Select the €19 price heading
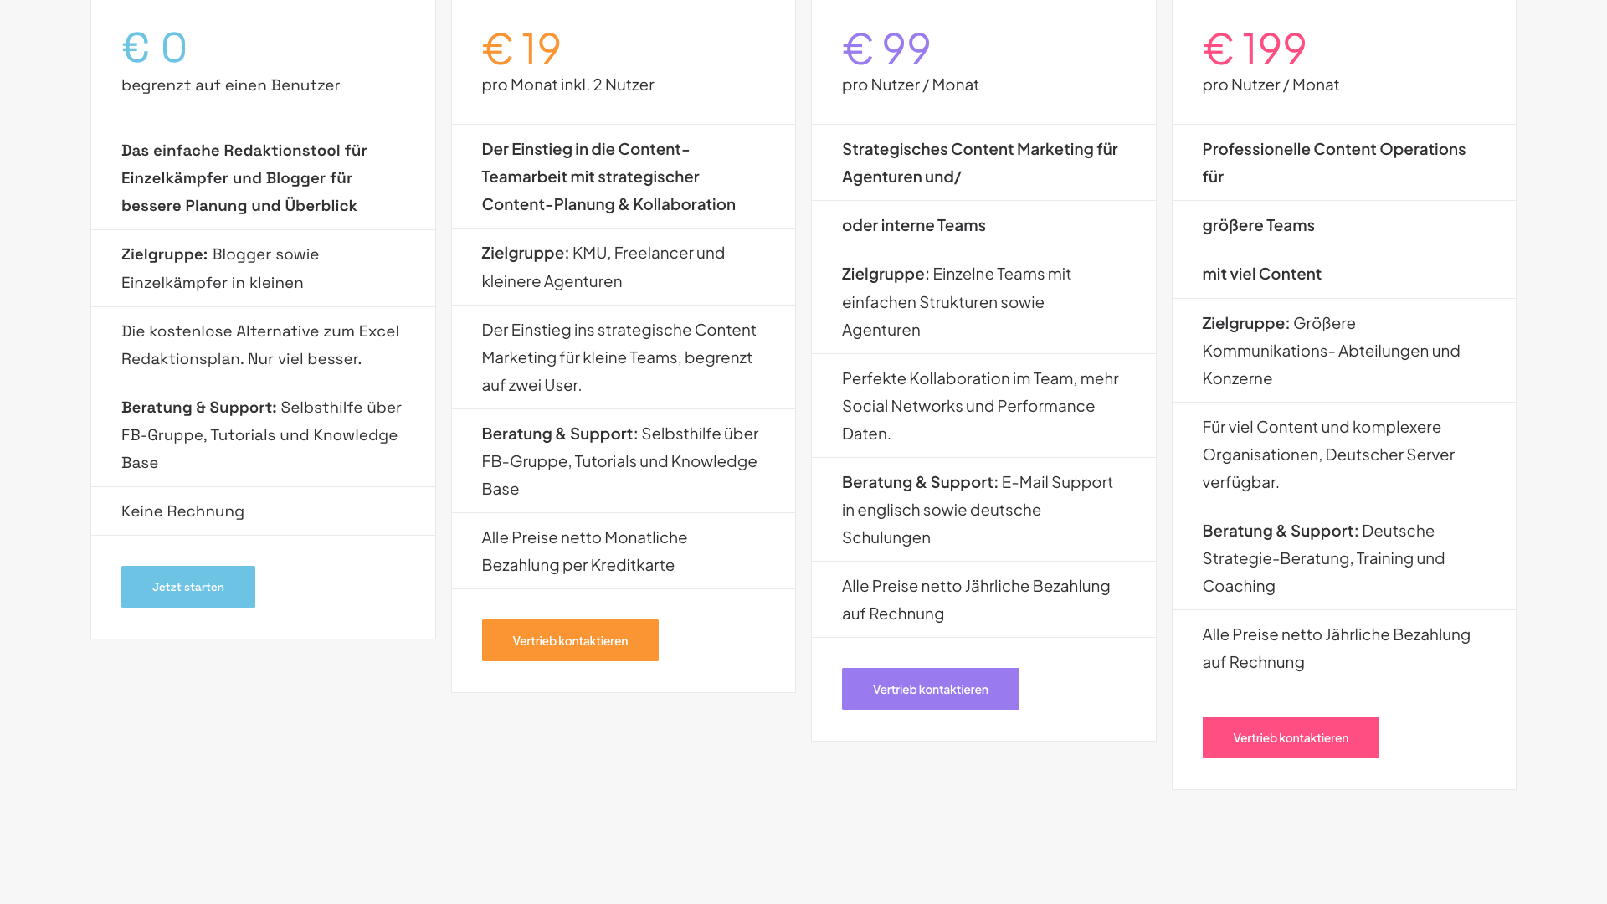This screenshot has width=1607, height=904. tap(521, 49)
